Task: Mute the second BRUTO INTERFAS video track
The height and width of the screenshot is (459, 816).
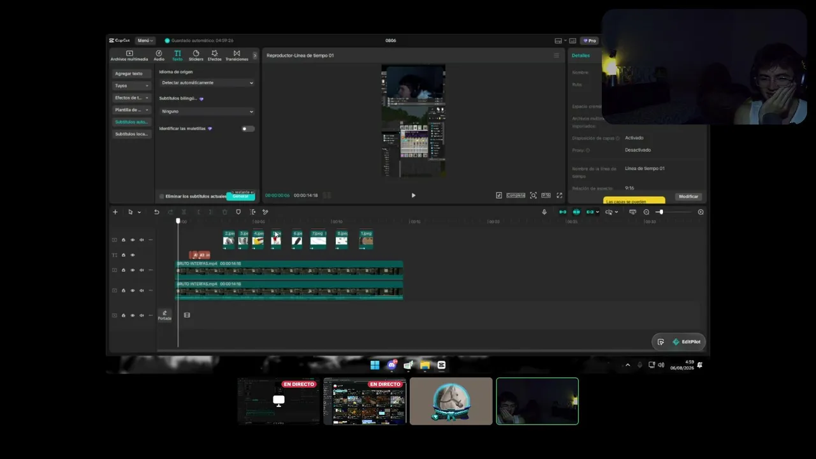Action: tap(142, 291)
